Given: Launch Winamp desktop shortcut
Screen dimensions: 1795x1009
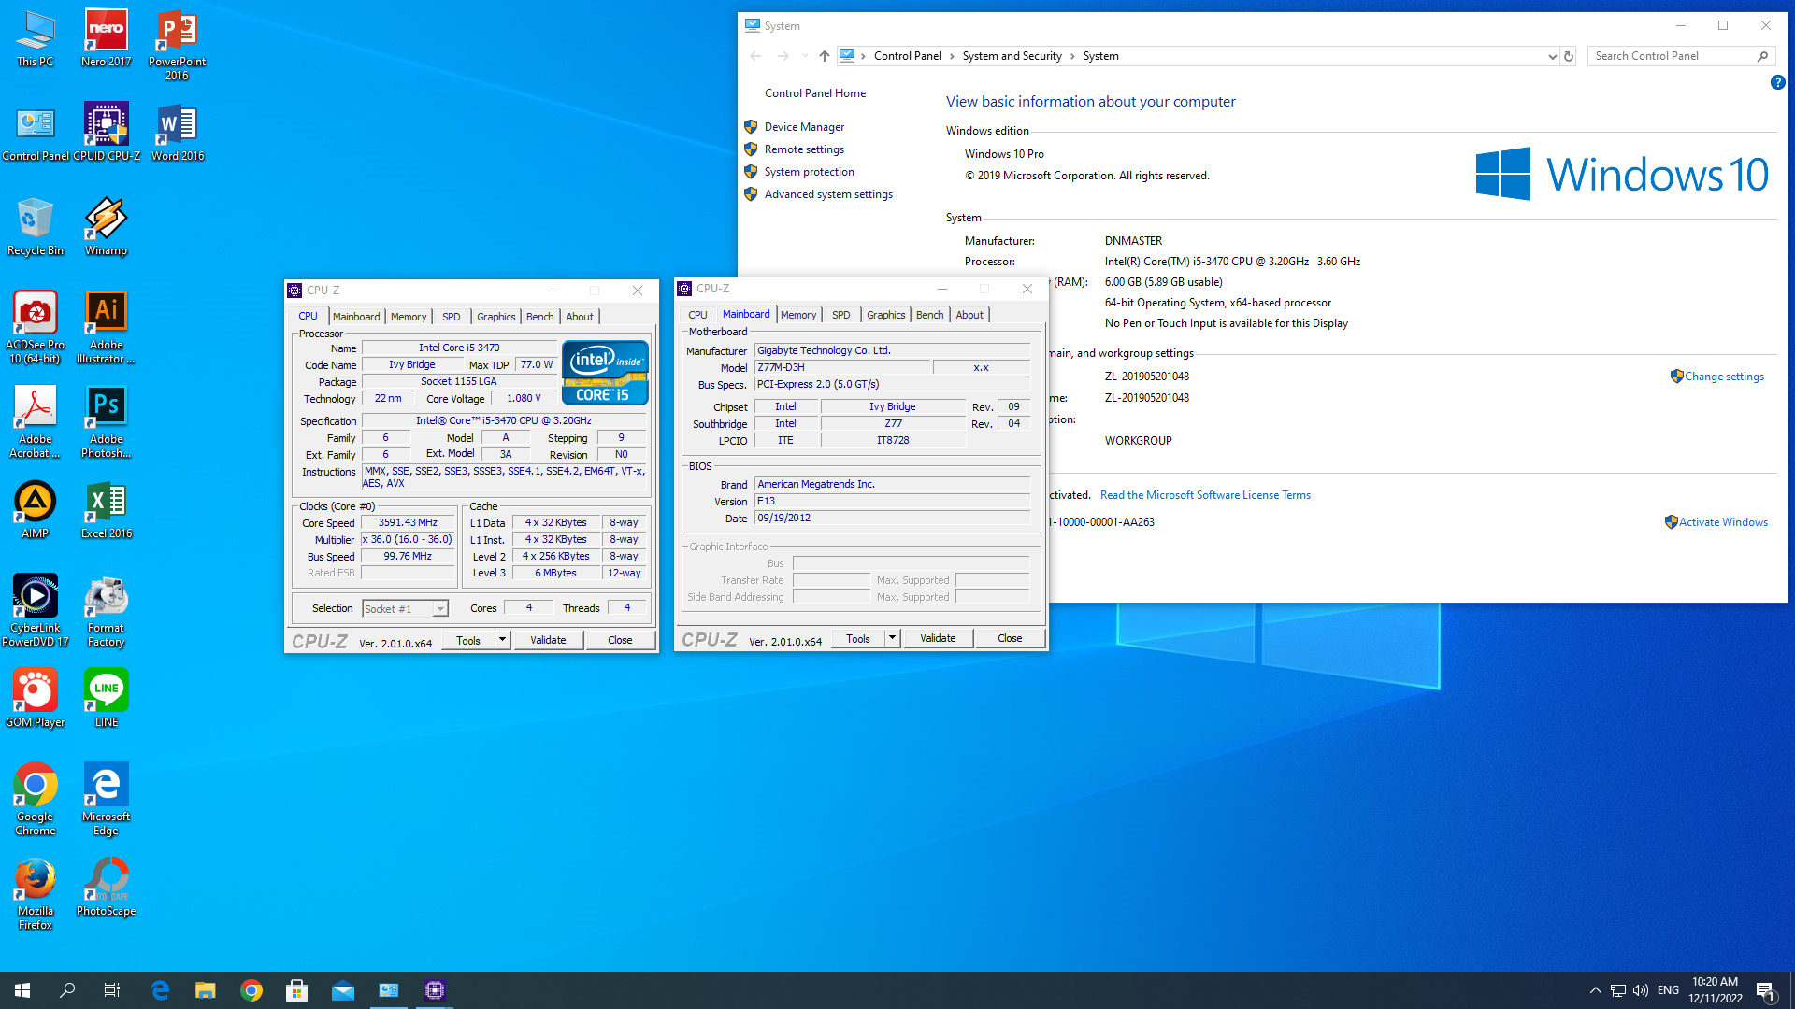Looking at the screenshot, I should [107, 228].
